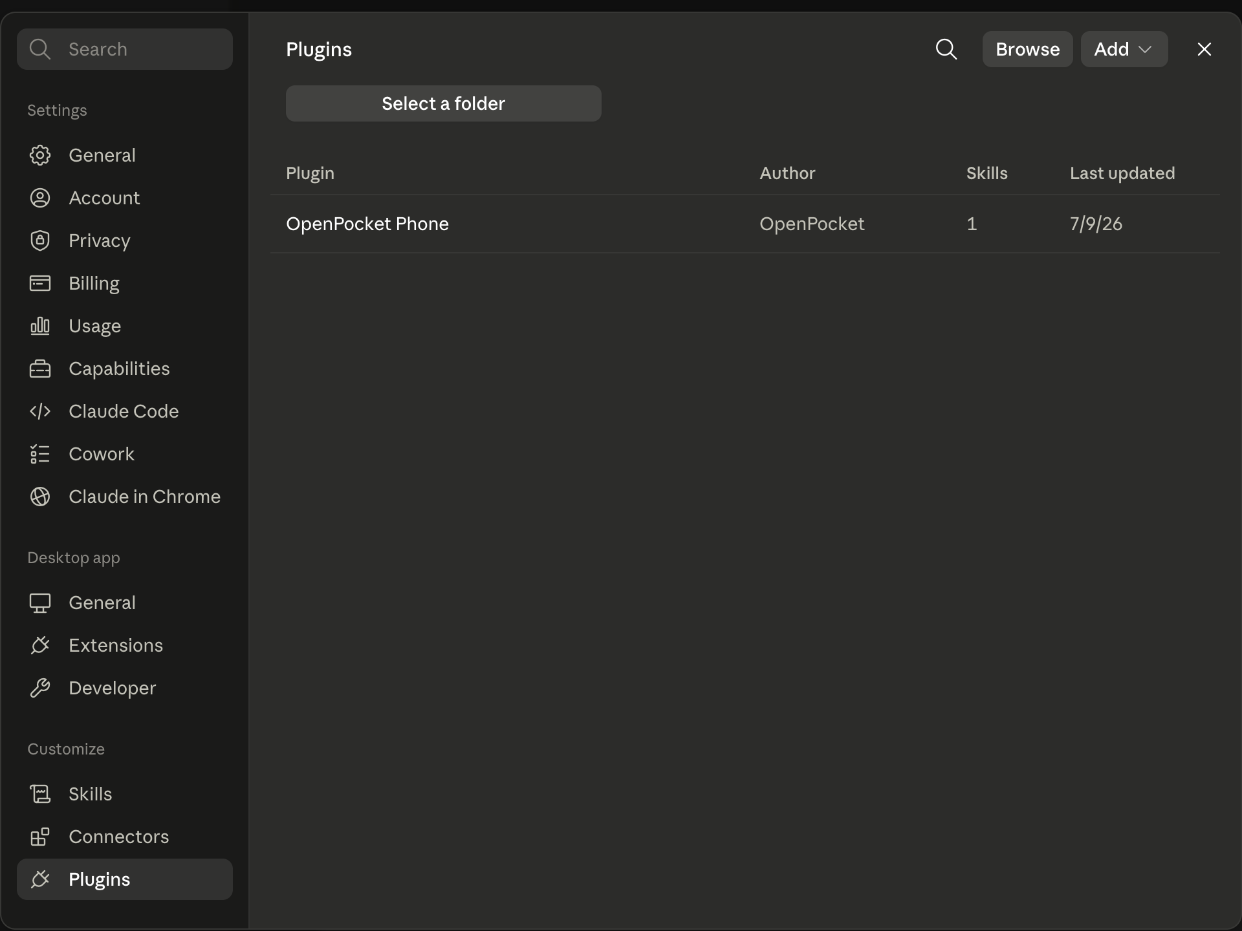
Task: Select Claude in Chrome settings
Action: 125,497
